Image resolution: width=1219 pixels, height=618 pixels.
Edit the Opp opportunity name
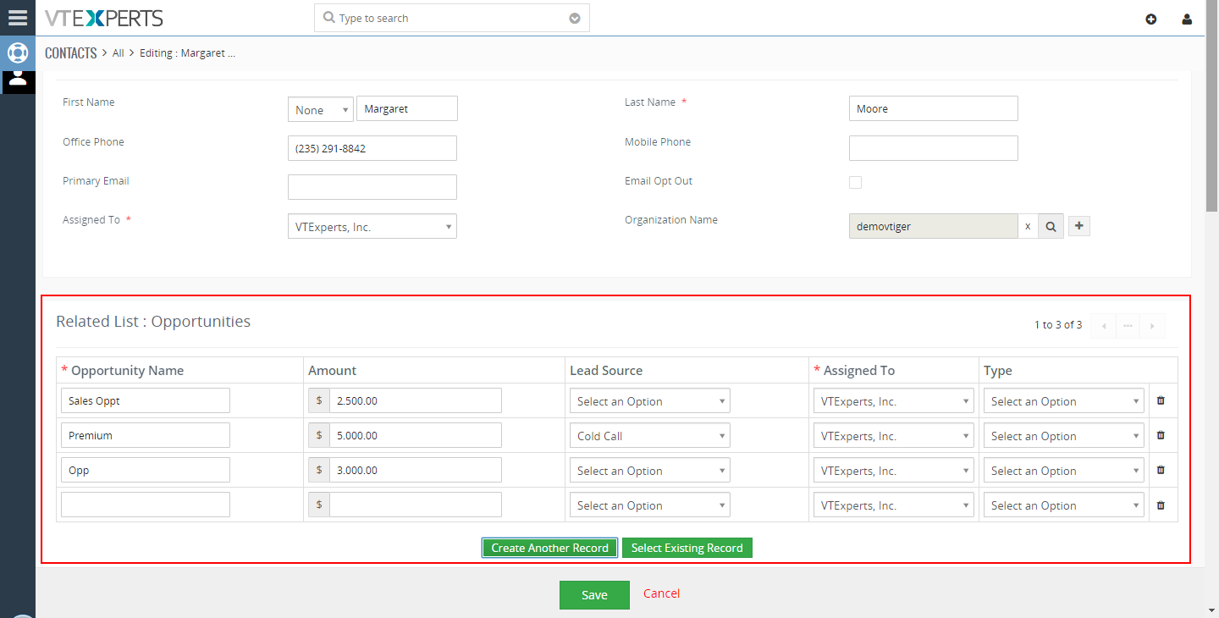(x=146, y=470)
